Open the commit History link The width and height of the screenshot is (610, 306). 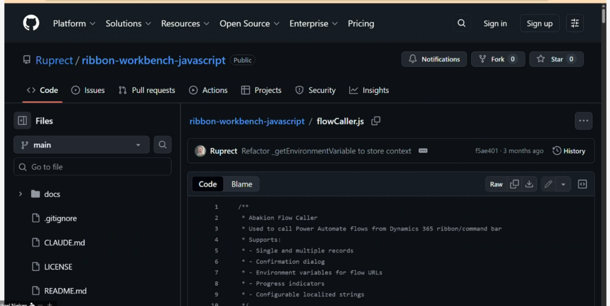point(569,151)
